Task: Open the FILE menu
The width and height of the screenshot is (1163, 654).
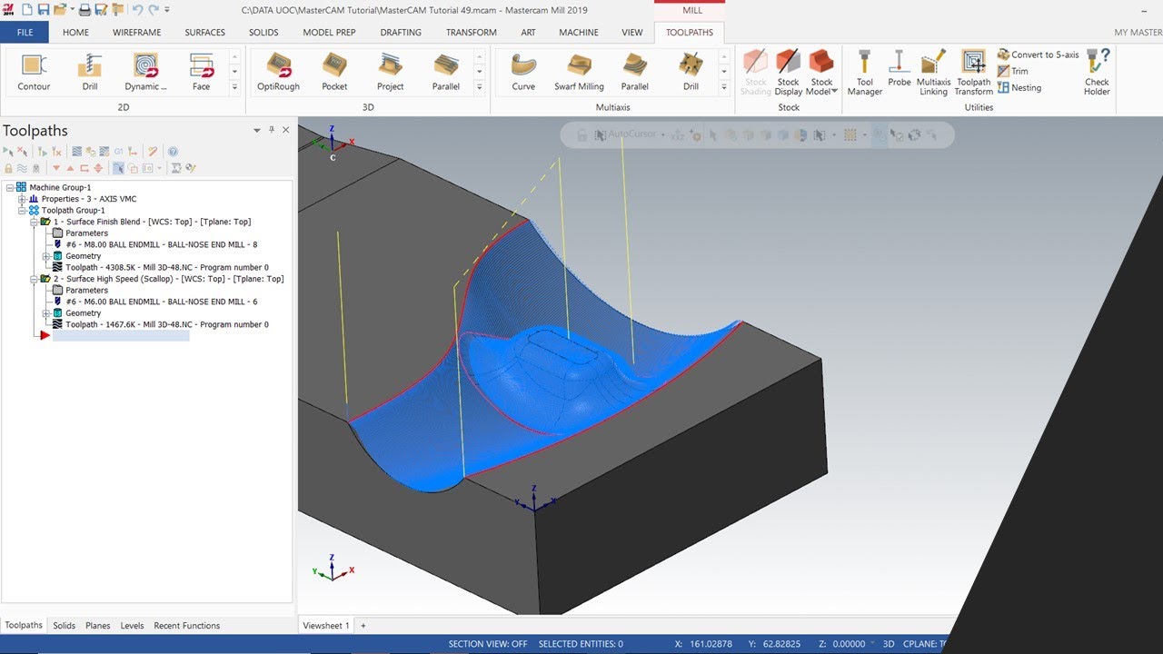Action: [x=25, y=33]
